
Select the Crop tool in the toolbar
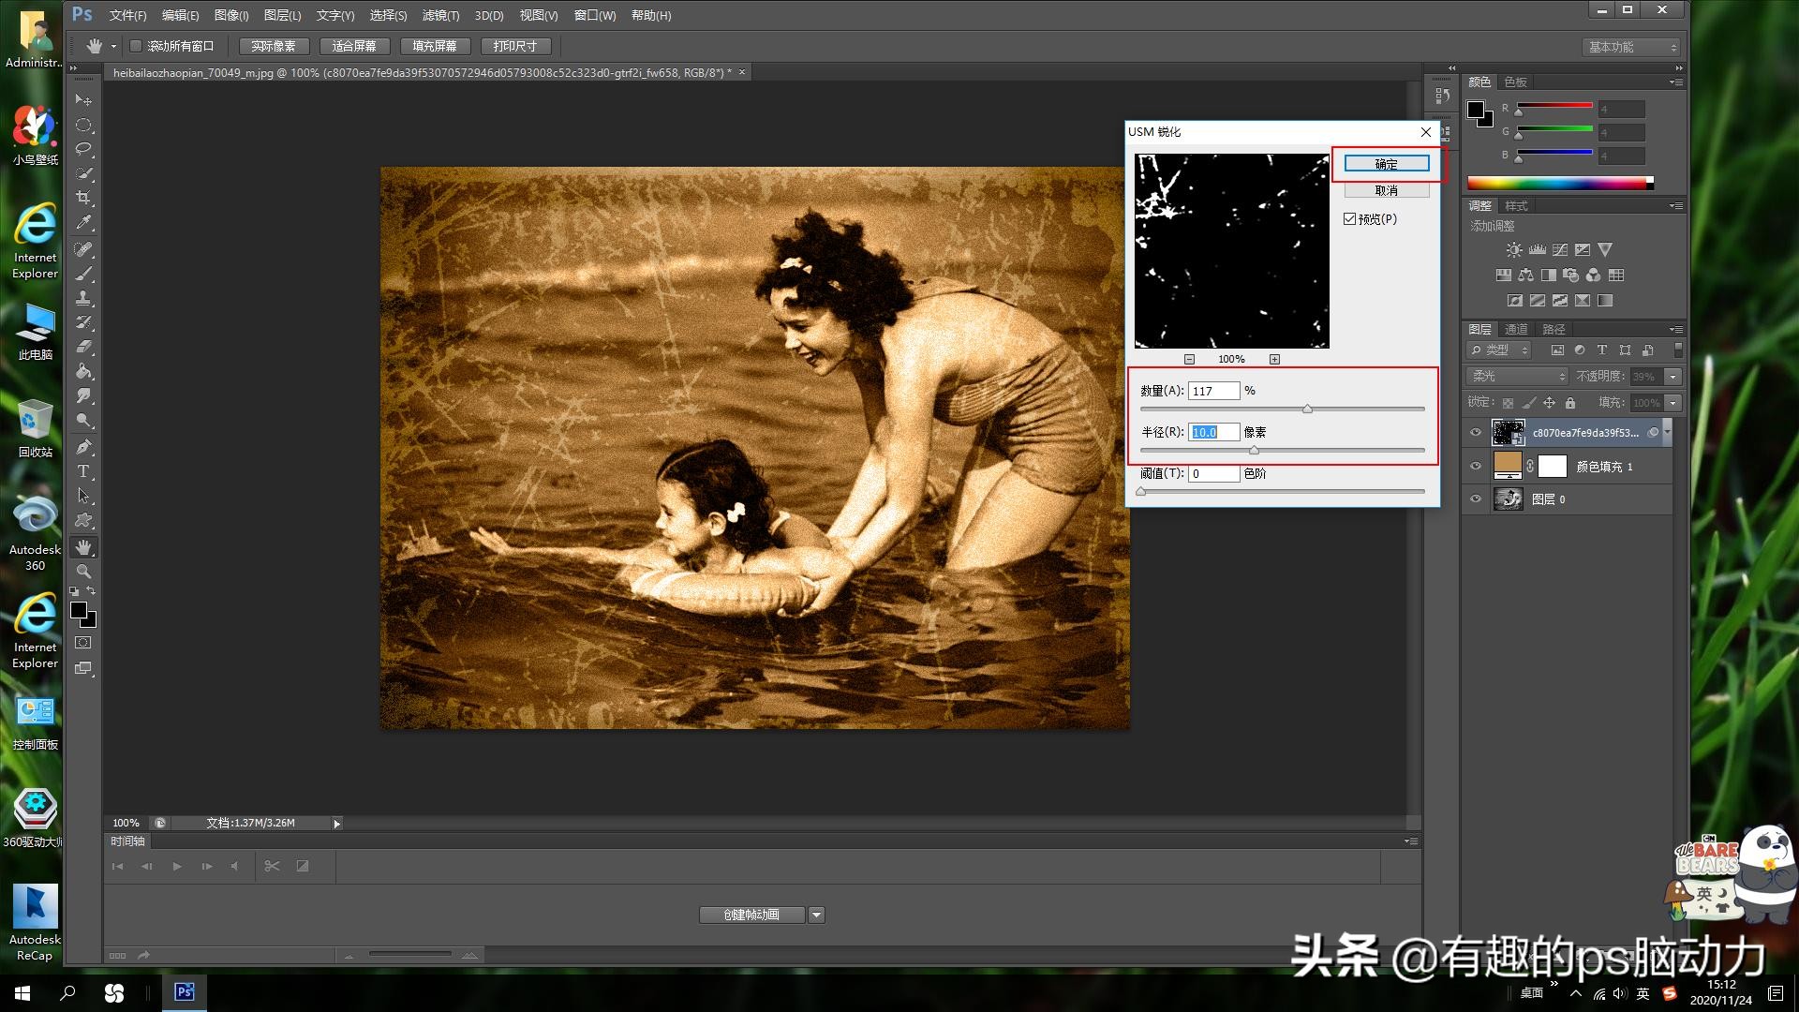point(83,198)
